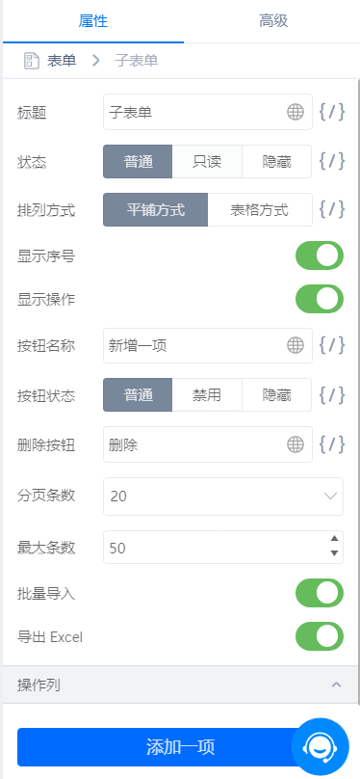Click the 添加一项 button

click(x=181, y=747)
